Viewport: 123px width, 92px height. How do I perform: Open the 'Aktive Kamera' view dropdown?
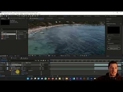tap(68, 56)
